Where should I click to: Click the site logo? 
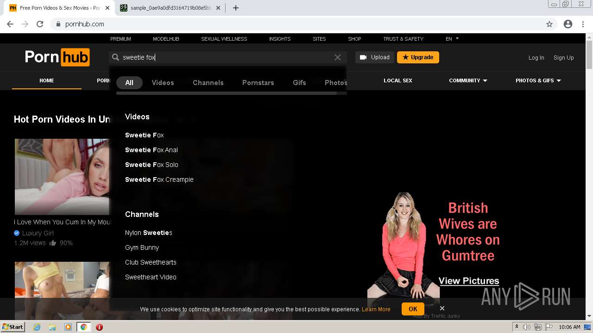[57, 57]
